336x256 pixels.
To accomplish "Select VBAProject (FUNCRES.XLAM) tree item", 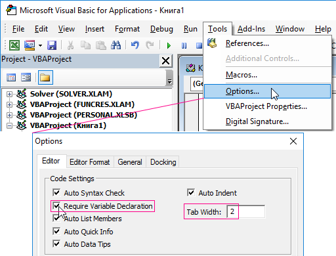I will 82,104.
